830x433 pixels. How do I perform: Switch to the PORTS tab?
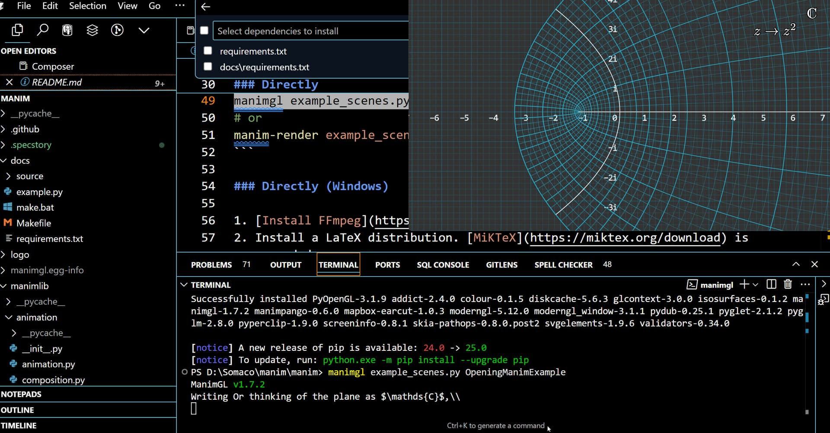(387, 265)
